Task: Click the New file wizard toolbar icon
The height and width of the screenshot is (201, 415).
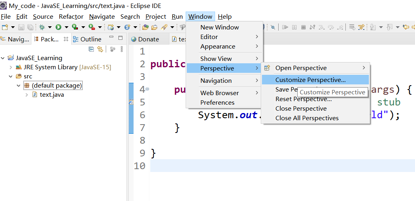Action: point(5,27)
